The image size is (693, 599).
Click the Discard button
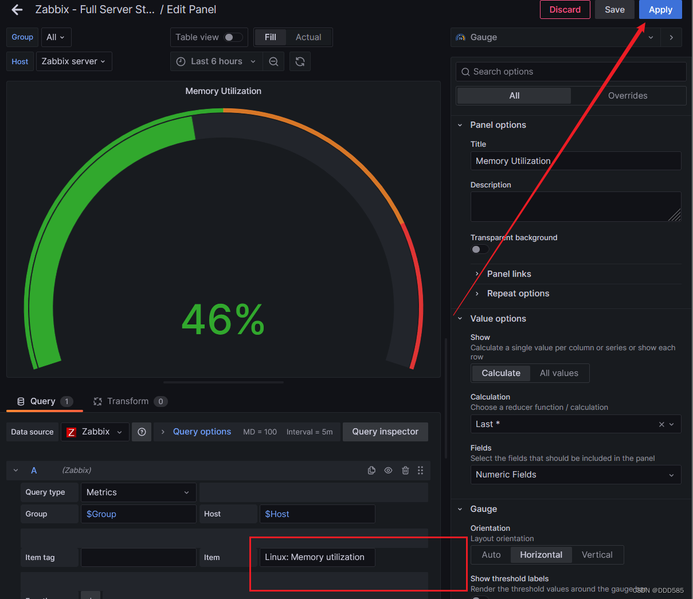(565, 10)
